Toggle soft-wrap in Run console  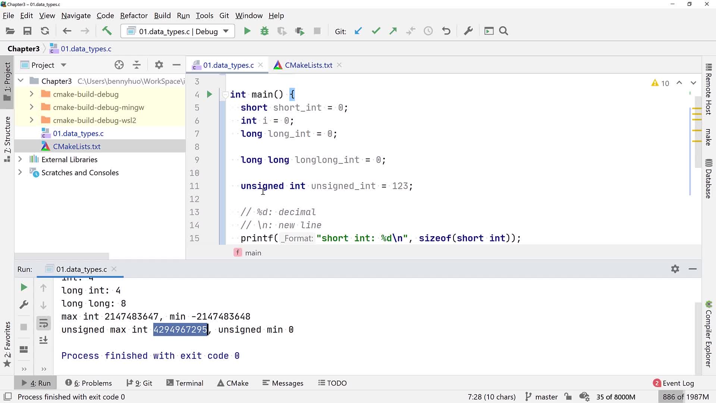point(43,323)
